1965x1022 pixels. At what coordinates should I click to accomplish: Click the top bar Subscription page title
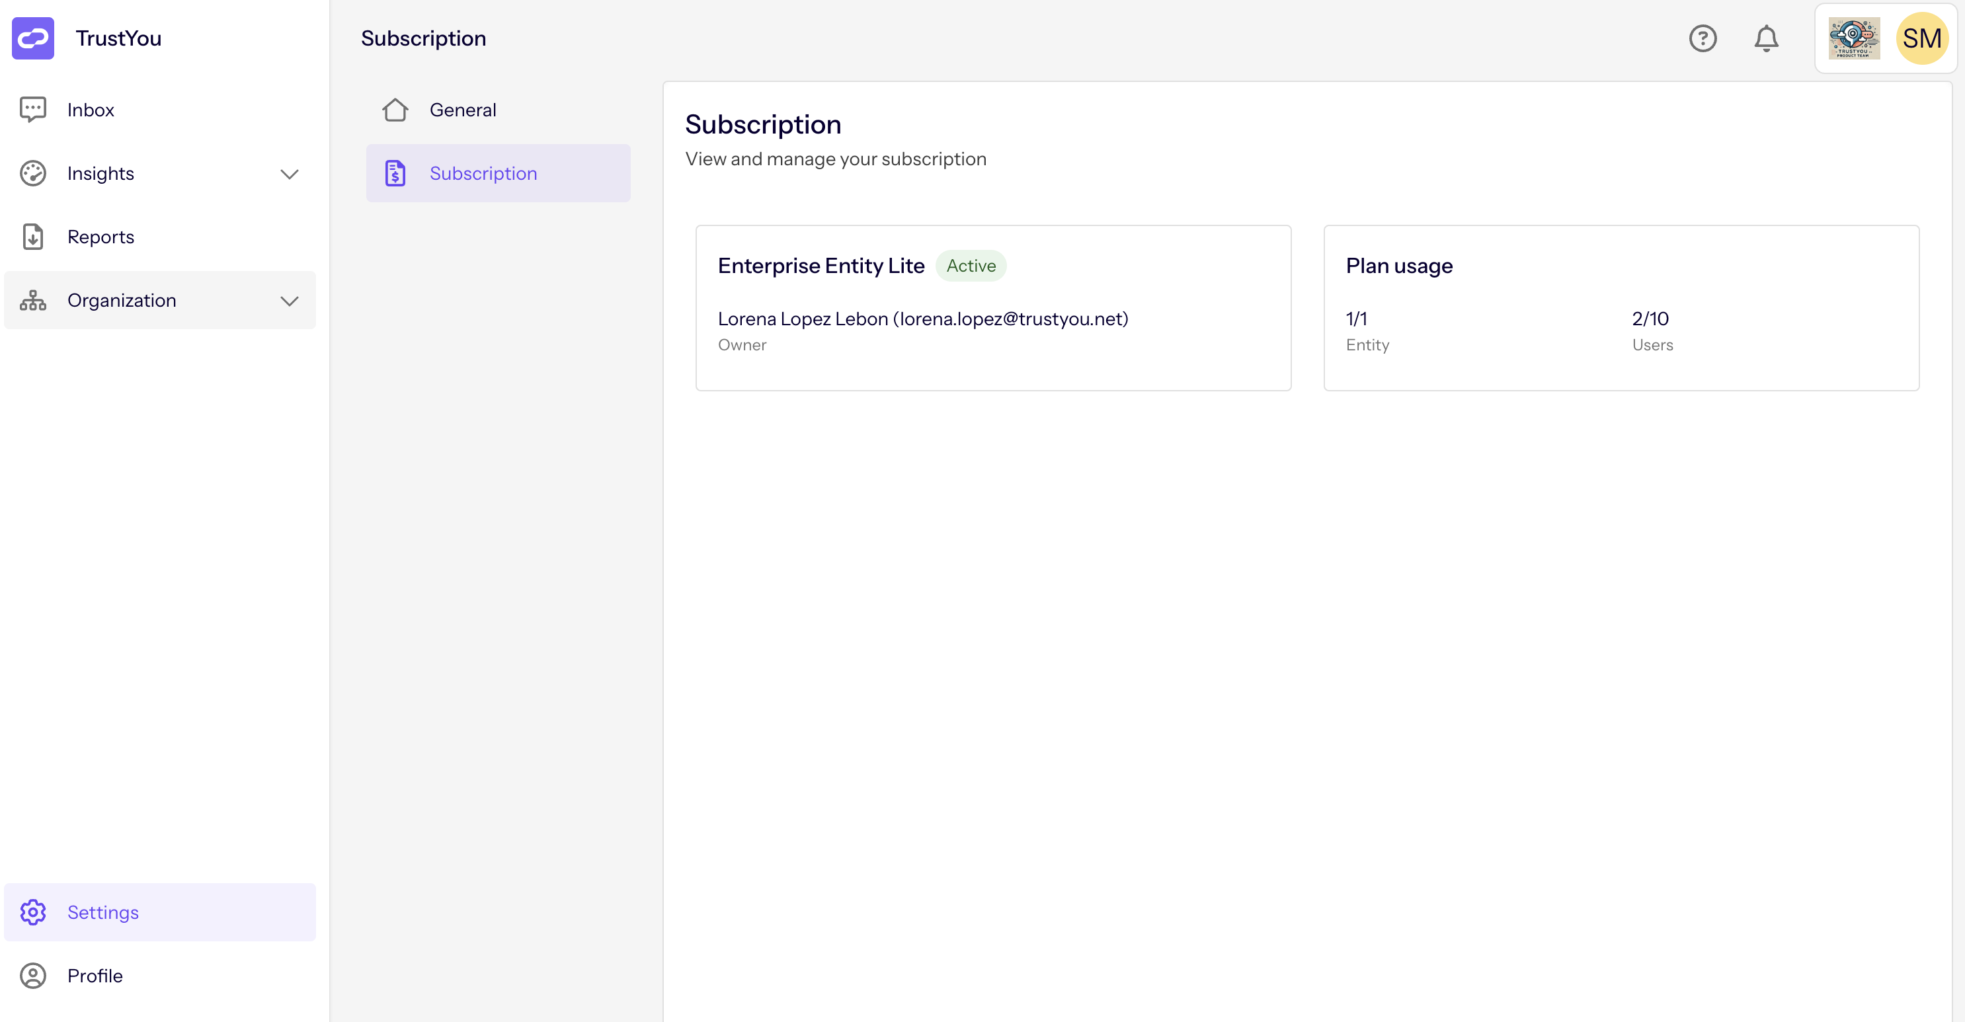pyautogui.click(x=423, y=38)
